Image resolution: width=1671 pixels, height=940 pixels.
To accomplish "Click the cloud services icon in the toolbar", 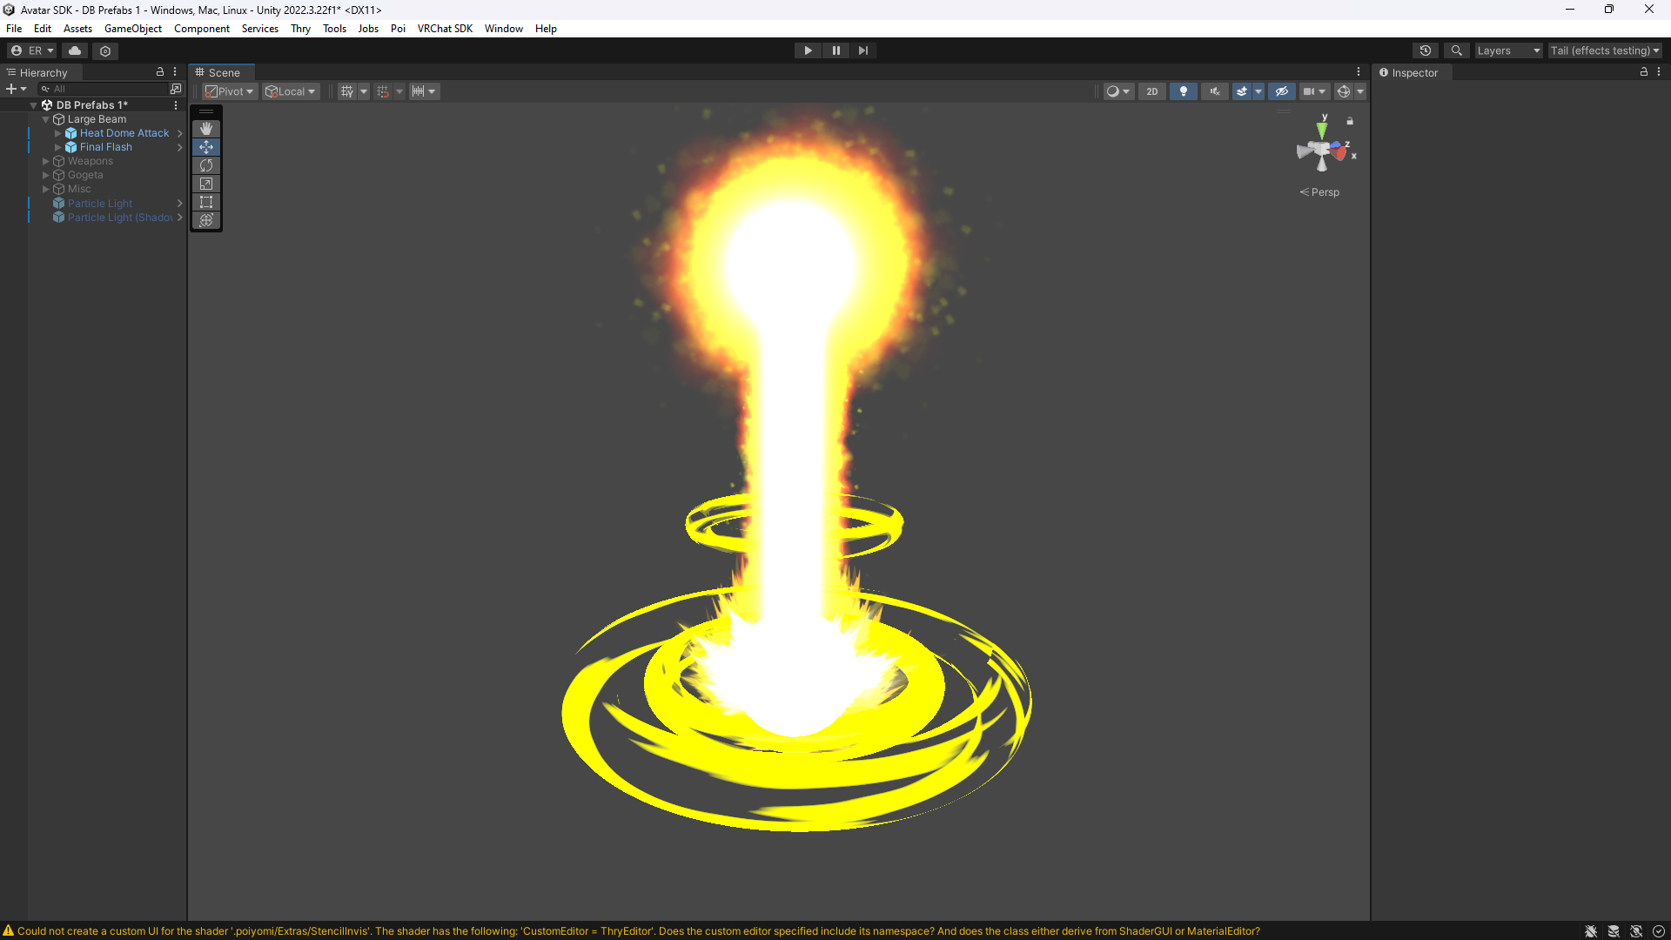I will coord(74,50).
